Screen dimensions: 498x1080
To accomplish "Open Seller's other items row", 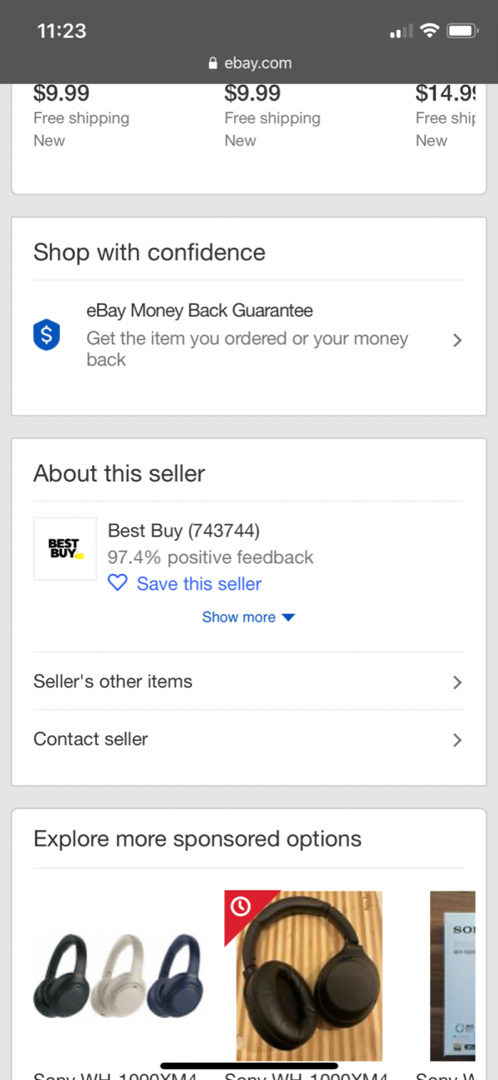I will coord(248,681).
